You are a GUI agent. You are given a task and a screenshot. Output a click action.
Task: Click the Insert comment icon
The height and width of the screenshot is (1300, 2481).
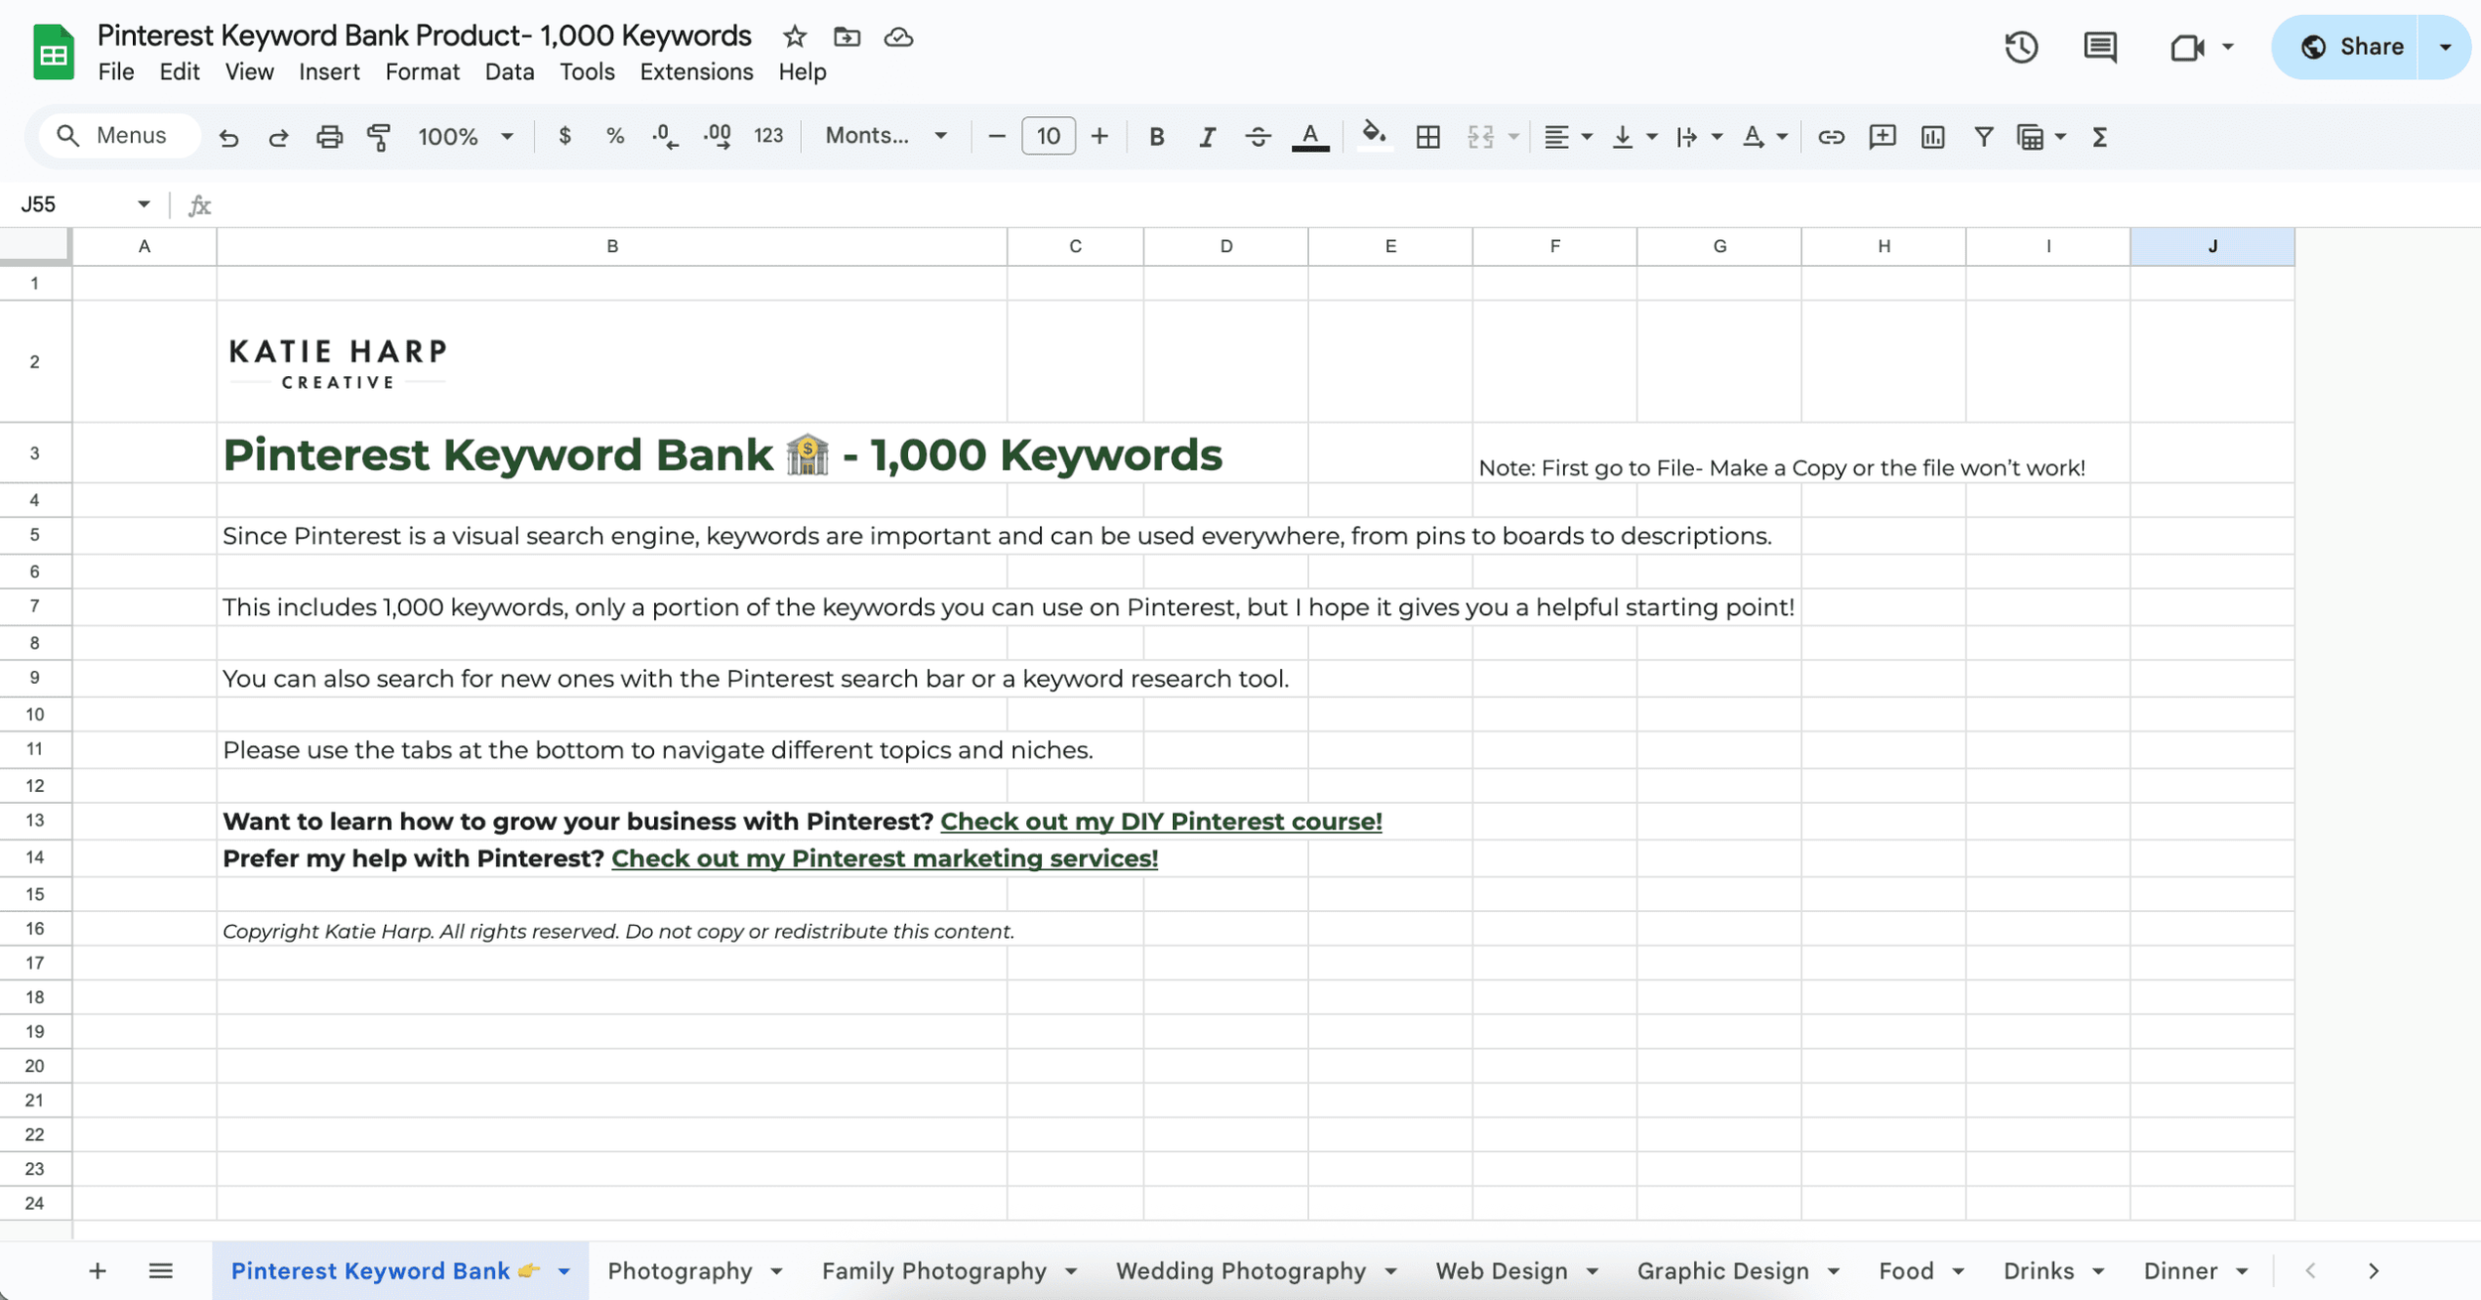(1882, 137)
